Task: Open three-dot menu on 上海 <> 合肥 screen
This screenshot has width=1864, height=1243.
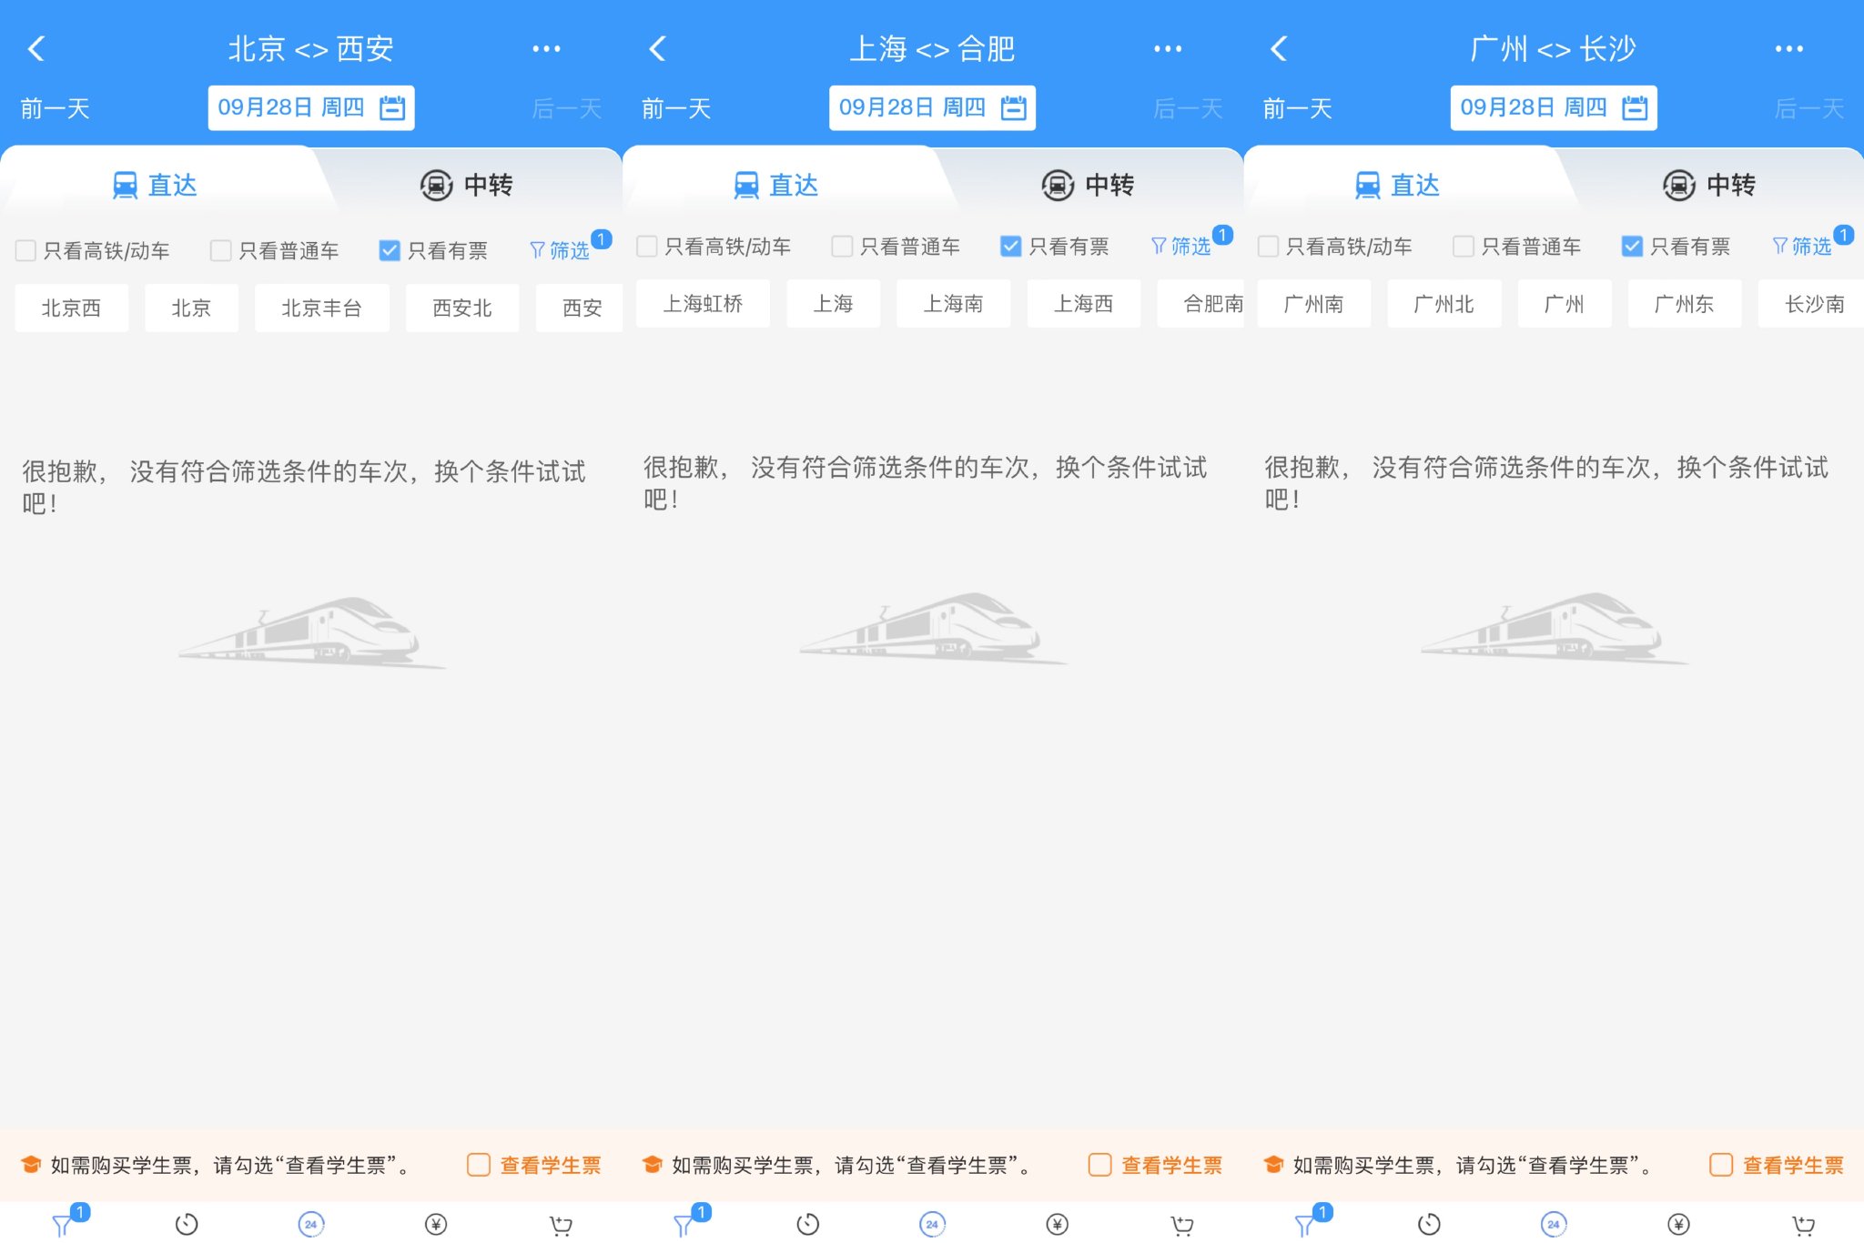Action: click(x=1168, y=48)
